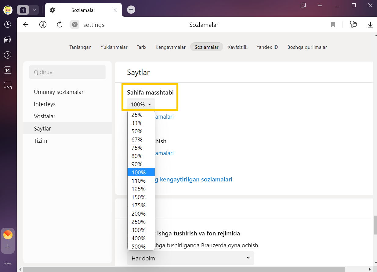The width and height of the screenshot is (377, 272).
Task: Click the downloads arrow icon
Action: 370,25
